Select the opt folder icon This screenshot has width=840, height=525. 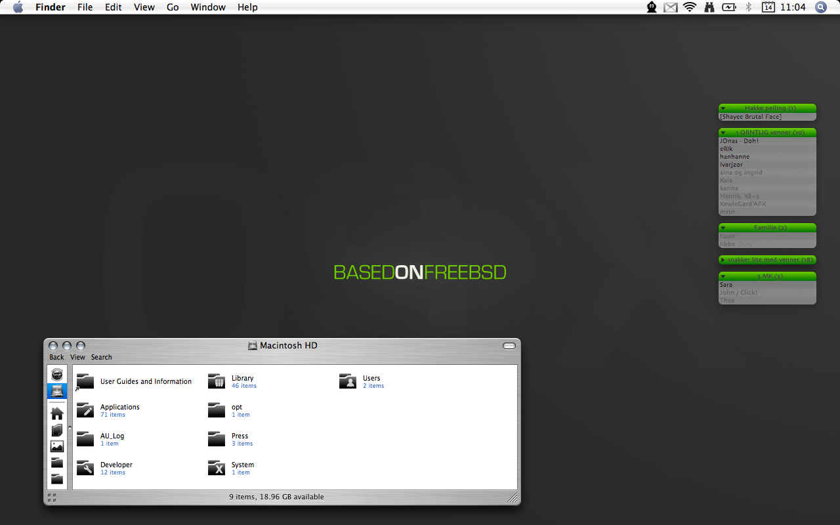click(217, 410)
